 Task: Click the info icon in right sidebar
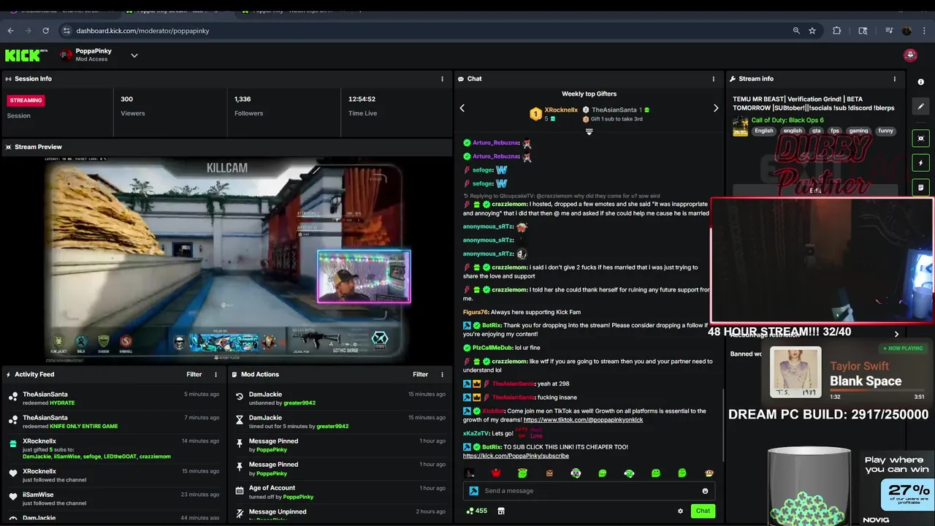(x=921, y=82)
